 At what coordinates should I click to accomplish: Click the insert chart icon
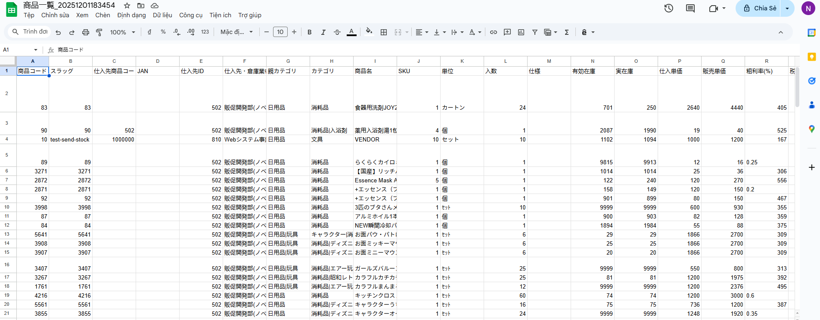521,32
